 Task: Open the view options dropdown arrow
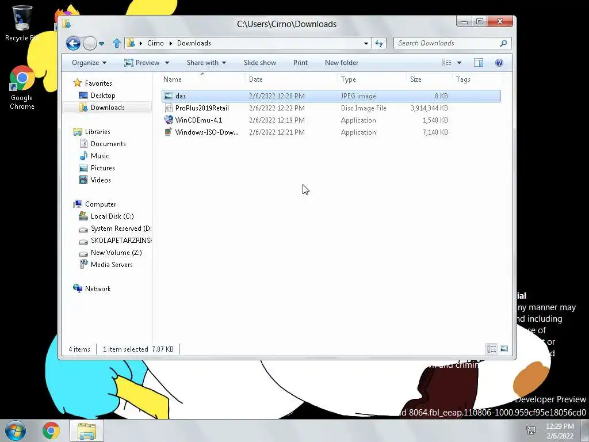459,63
